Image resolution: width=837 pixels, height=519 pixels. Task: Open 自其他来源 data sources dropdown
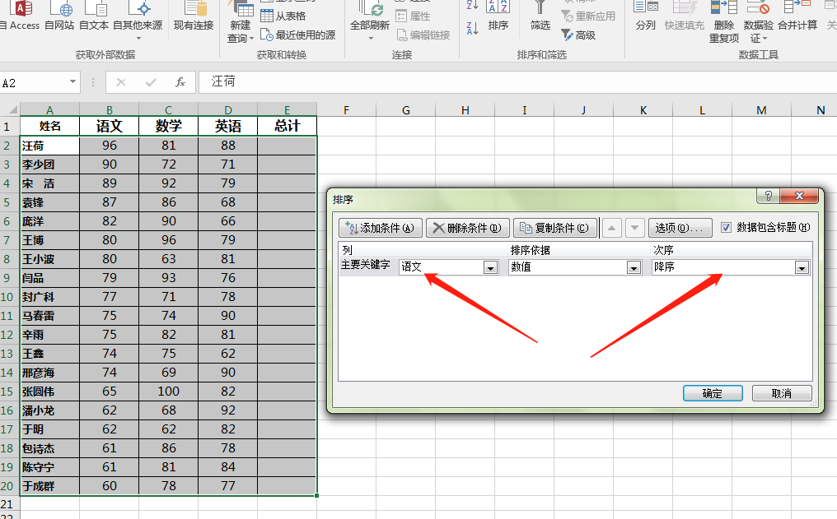tap(138, 21)
